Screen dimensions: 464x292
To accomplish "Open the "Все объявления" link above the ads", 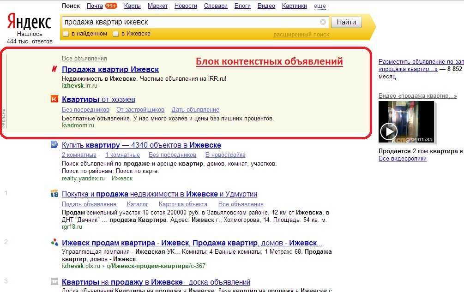I will (x=84, y=59).
